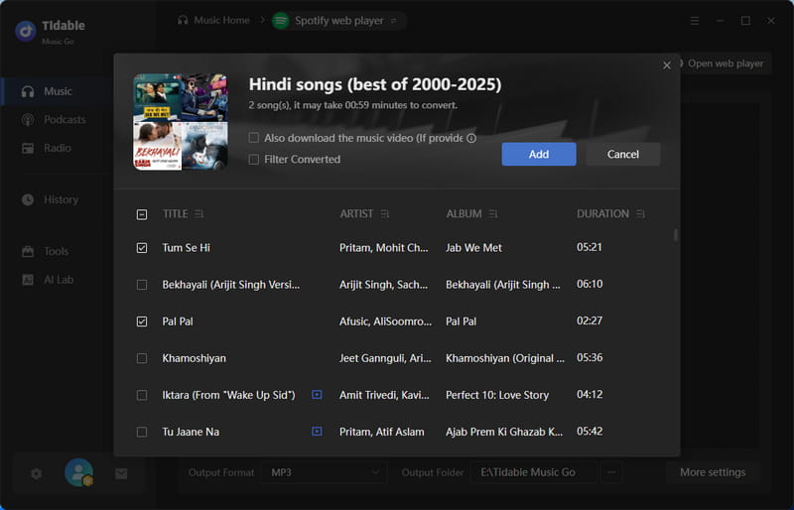Click the 'Afusic, AliSoomro...' artist cell

(x=385, y=321)
